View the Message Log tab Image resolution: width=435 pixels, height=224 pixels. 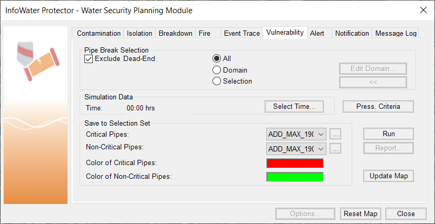395,34
